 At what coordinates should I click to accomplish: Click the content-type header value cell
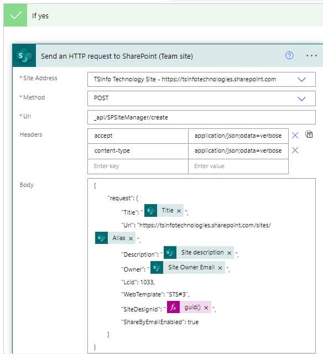tap(238, 151)
